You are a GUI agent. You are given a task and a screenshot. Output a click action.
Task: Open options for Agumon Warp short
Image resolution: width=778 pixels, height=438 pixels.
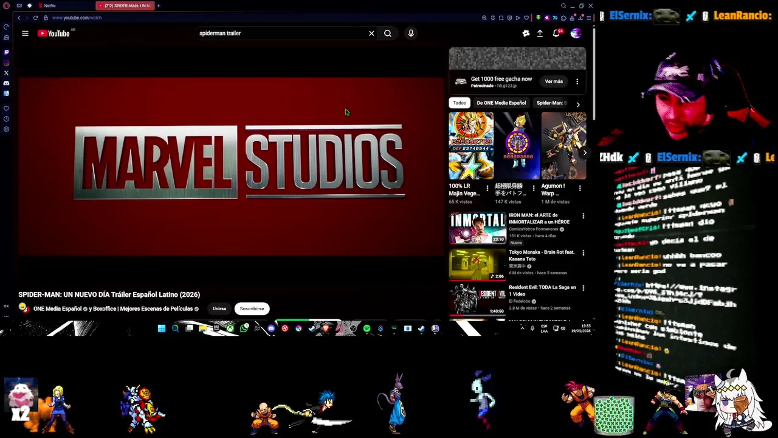(x=579, y=189)
